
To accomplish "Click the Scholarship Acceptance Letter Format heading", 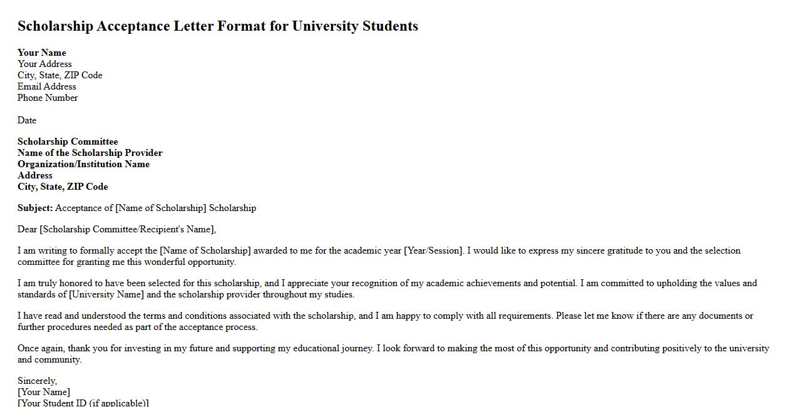I will coord(217,26).
